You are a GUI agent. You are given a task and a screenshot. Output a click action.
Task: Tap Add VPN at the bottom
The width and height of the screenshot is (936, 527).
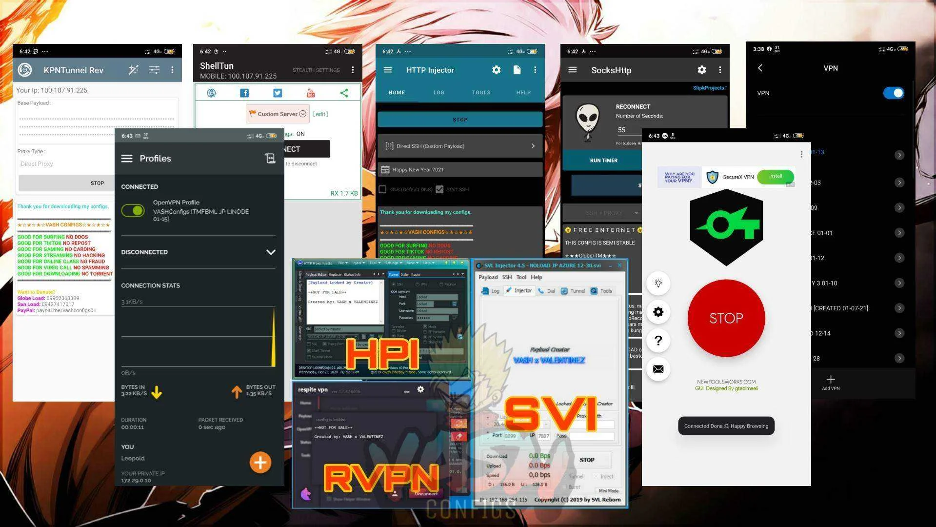(x=831, y=383)
